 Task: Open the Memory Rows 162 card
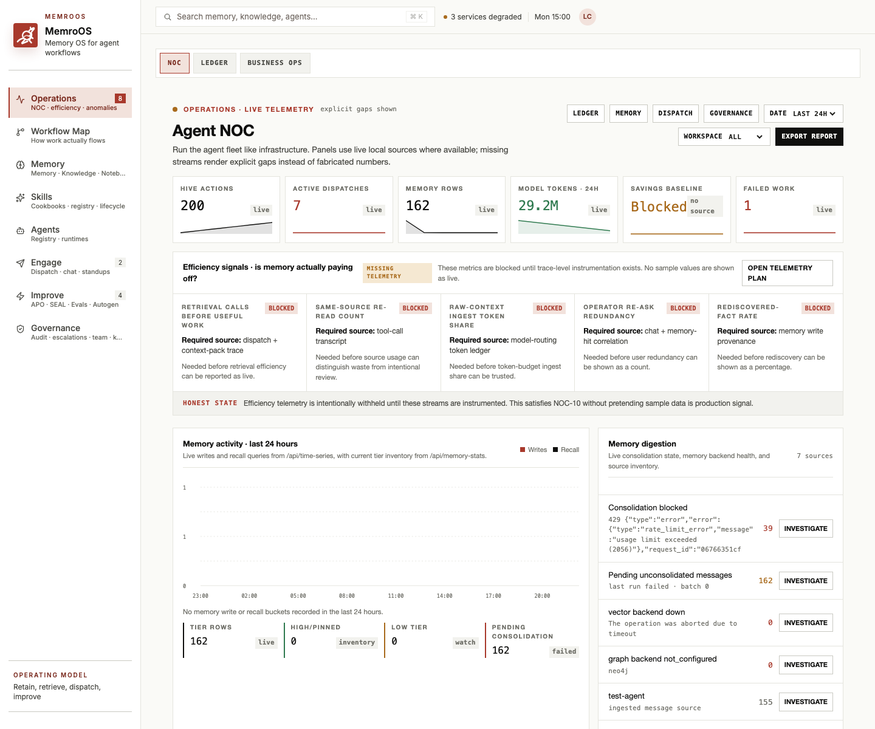(451, 210)
